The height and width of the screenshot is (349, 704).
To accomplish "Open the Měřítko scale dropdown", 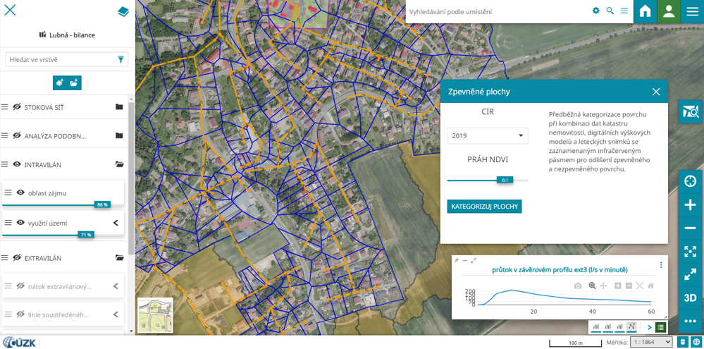I will [x=651, y=342].
